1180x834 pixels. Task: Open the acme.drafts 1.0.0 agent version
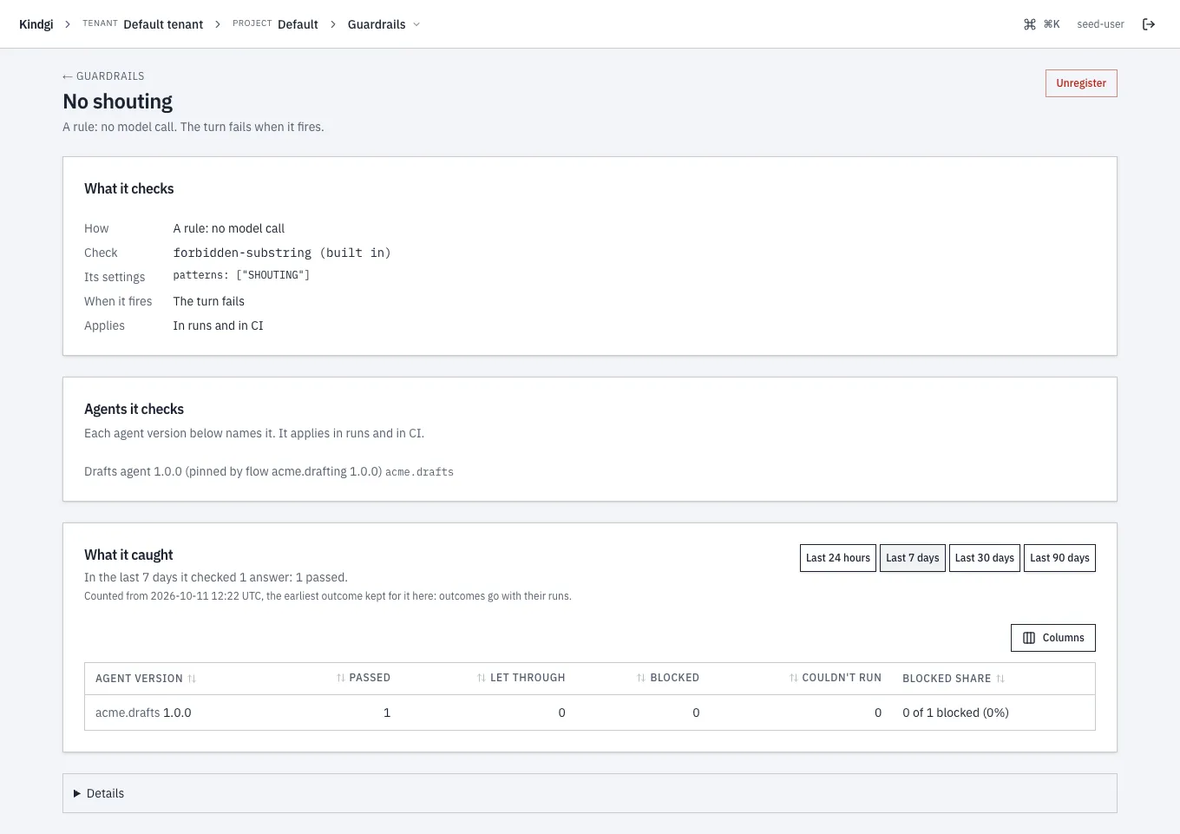pyautogui.click(x=143, y=713)
